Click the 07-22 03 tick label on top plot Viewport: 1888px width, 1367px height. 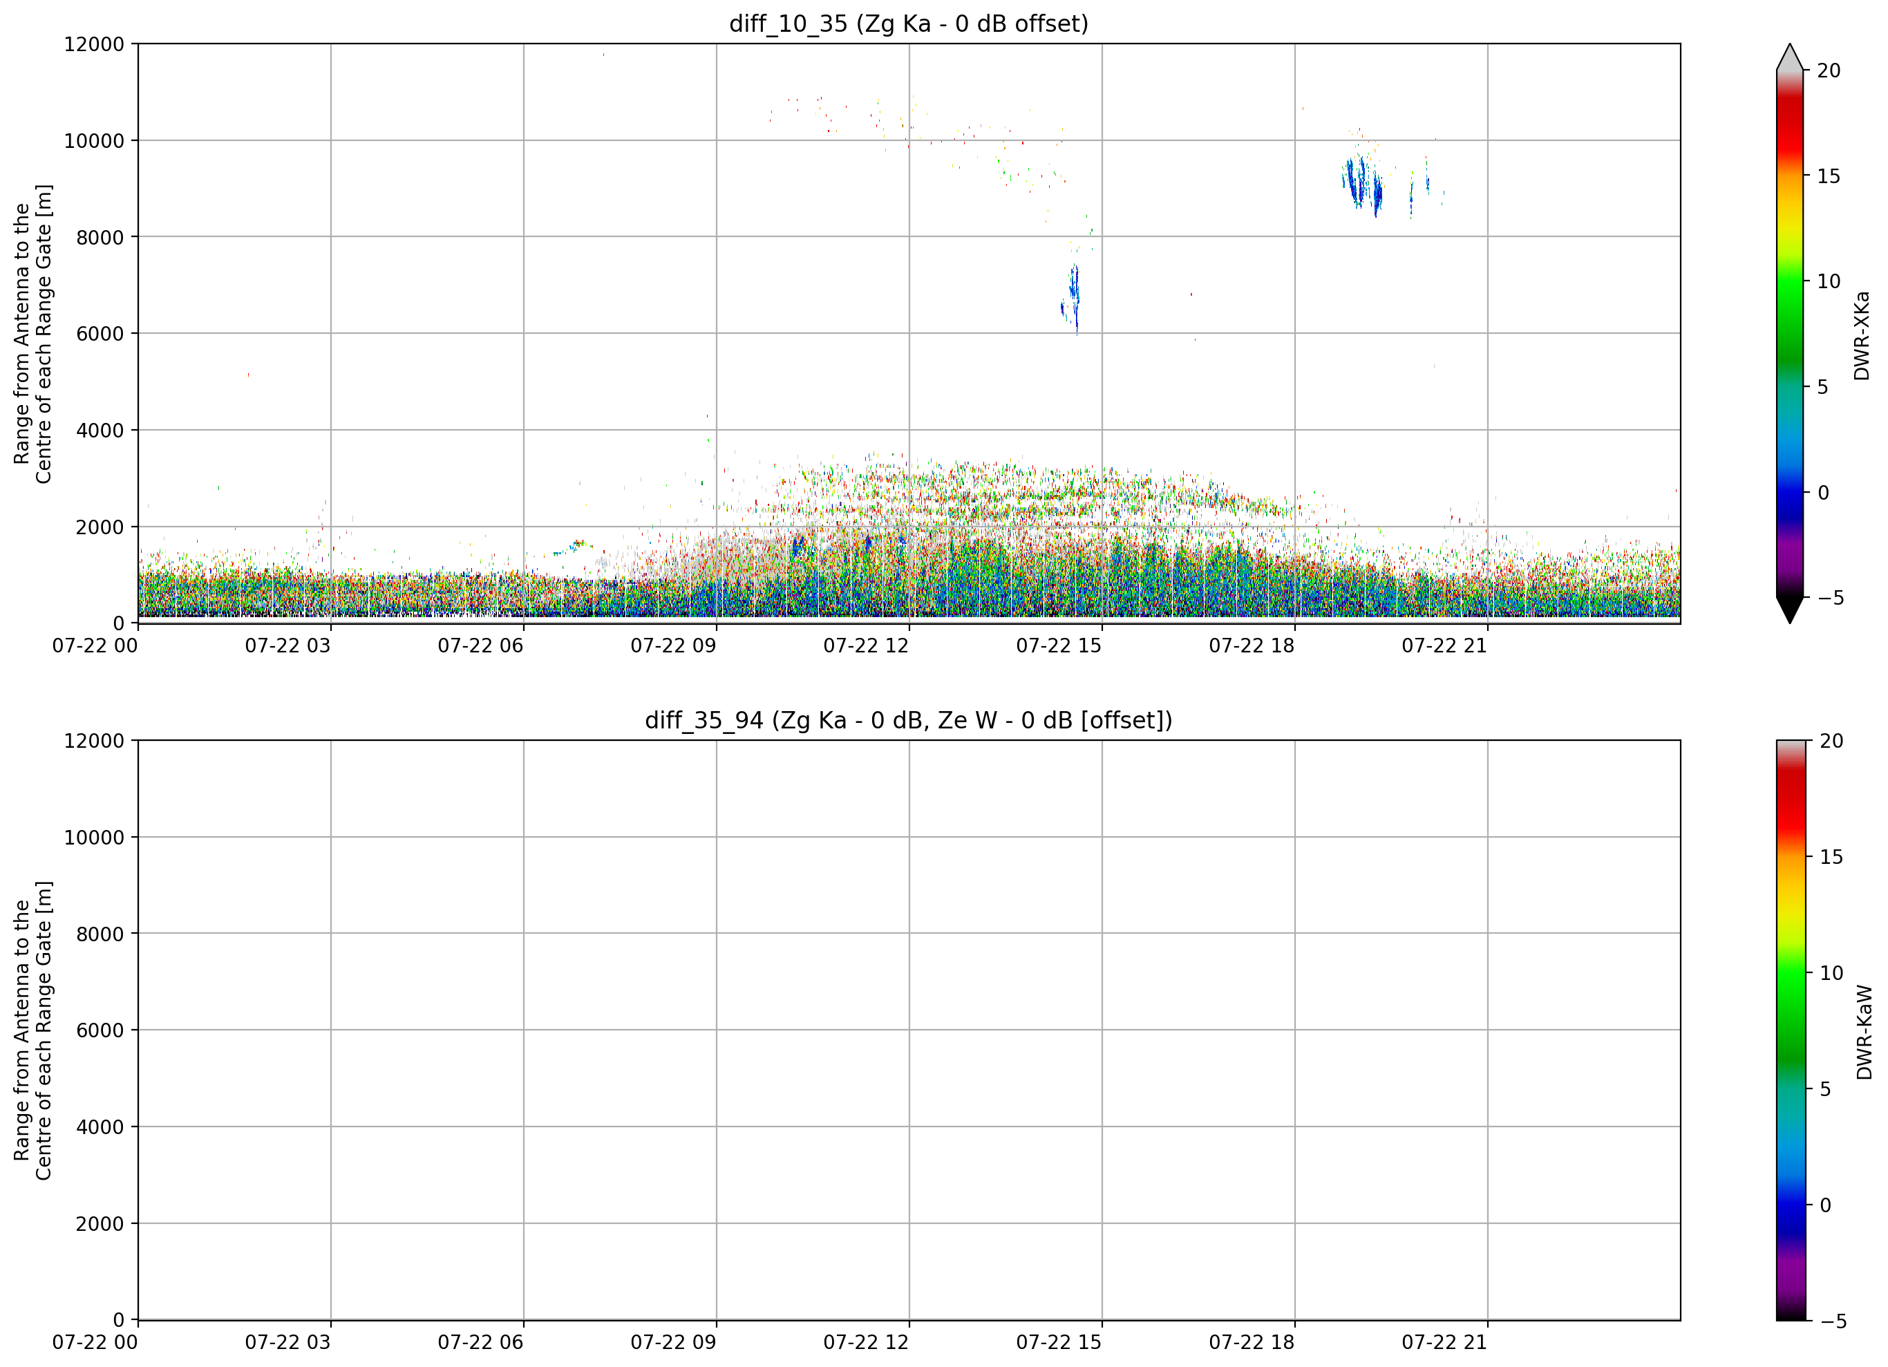pos(287,645)
